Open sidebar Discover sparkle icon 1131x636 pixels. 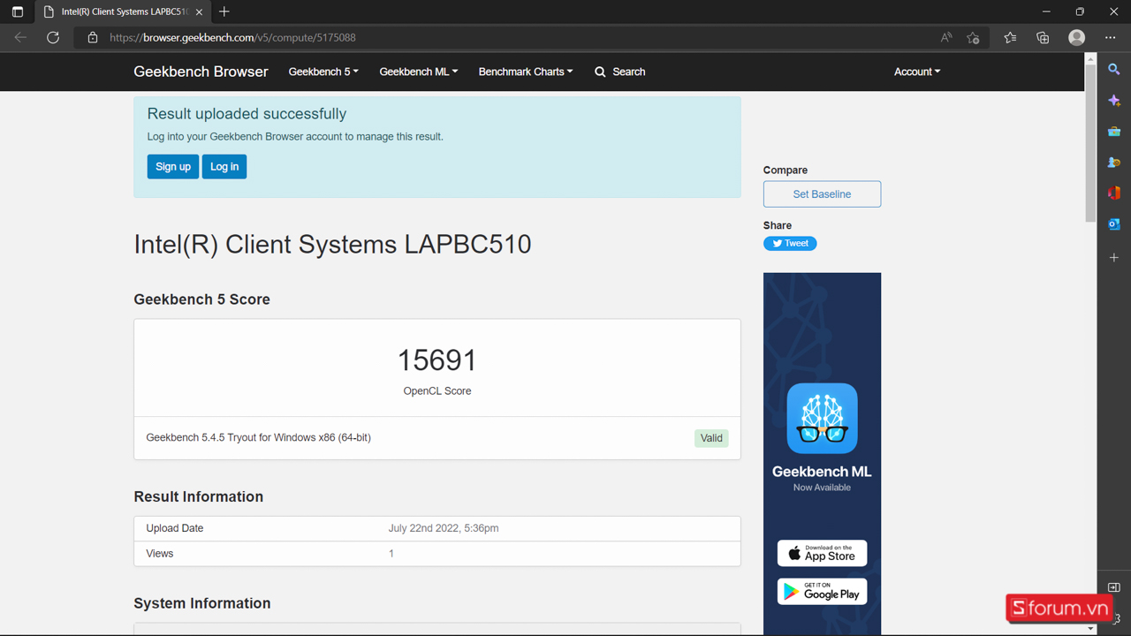tap(1114, 101)
